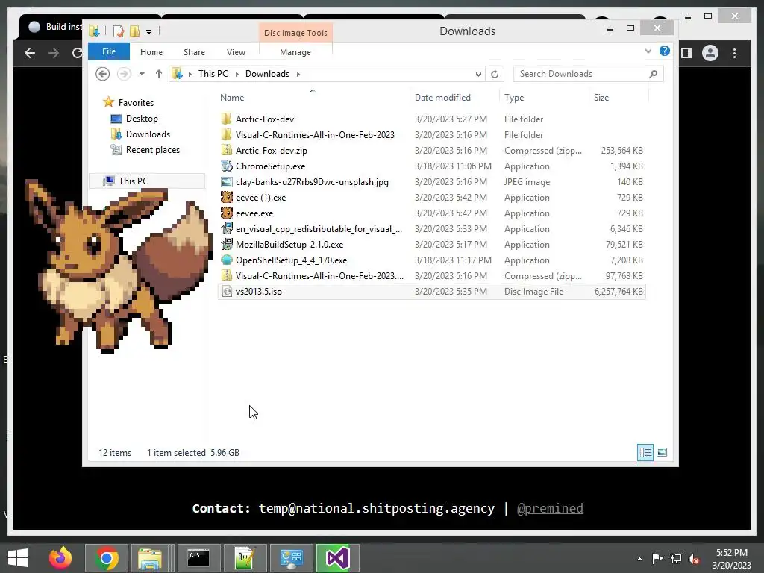
Task: Sort by Date modified column header
Action: point(442,98)
